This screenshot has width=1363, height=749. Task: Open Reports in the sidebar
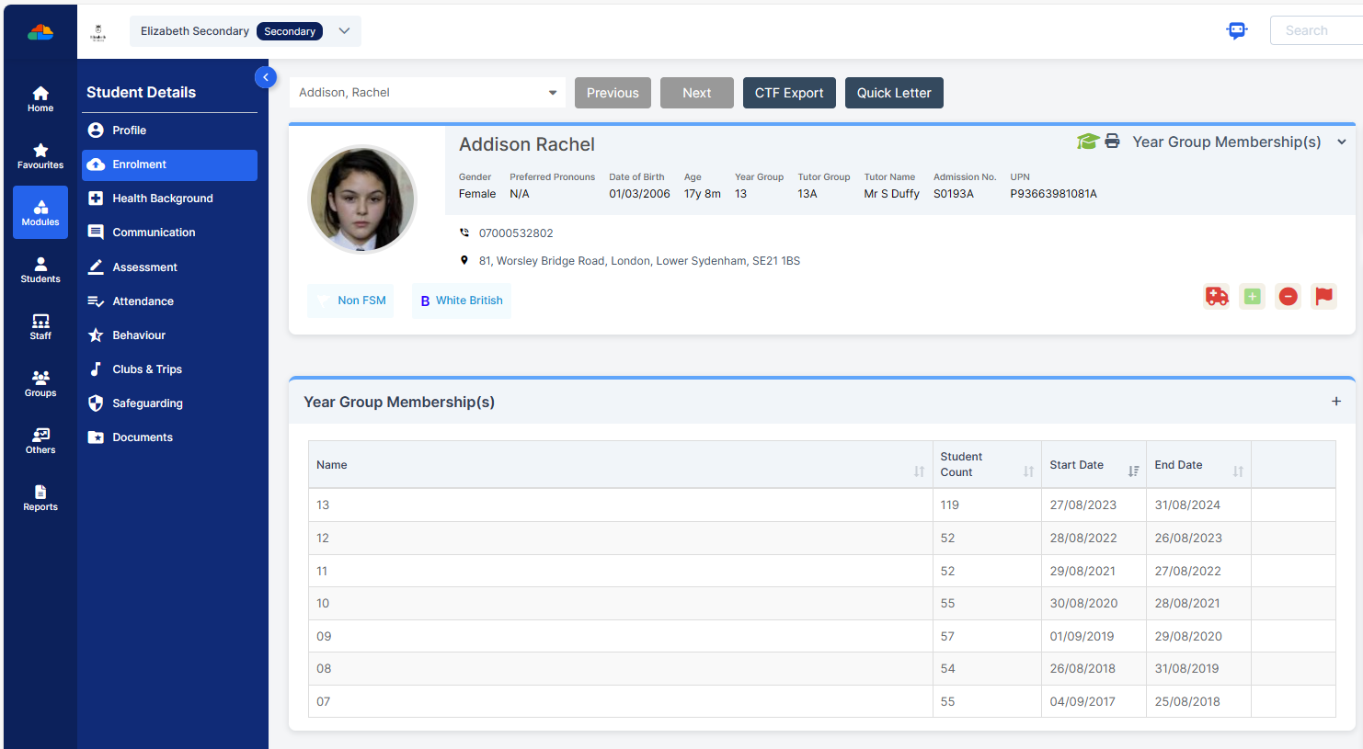click(x=40, y=498)
